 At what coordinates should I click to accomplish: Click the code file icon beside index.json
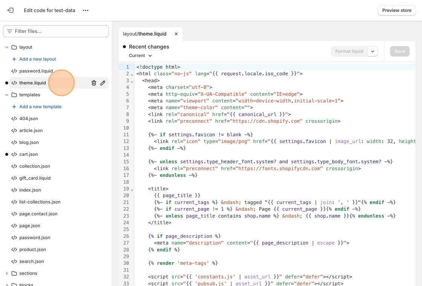[x=14, y=190]
